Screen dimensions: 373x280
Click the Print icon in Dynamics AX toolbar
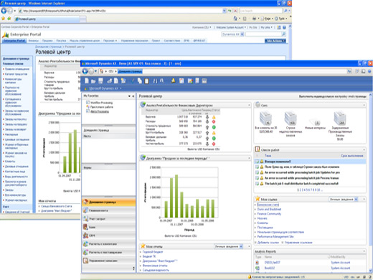tap(109, 81)
